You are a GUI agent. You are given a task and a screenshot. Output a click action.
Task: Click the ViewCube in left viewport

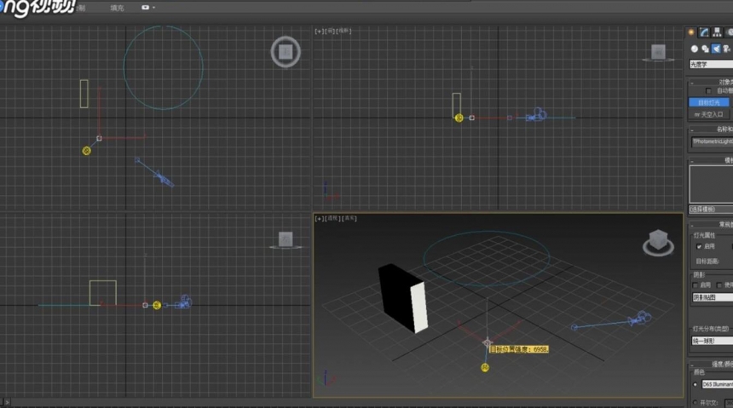click(x=286, y=239)
